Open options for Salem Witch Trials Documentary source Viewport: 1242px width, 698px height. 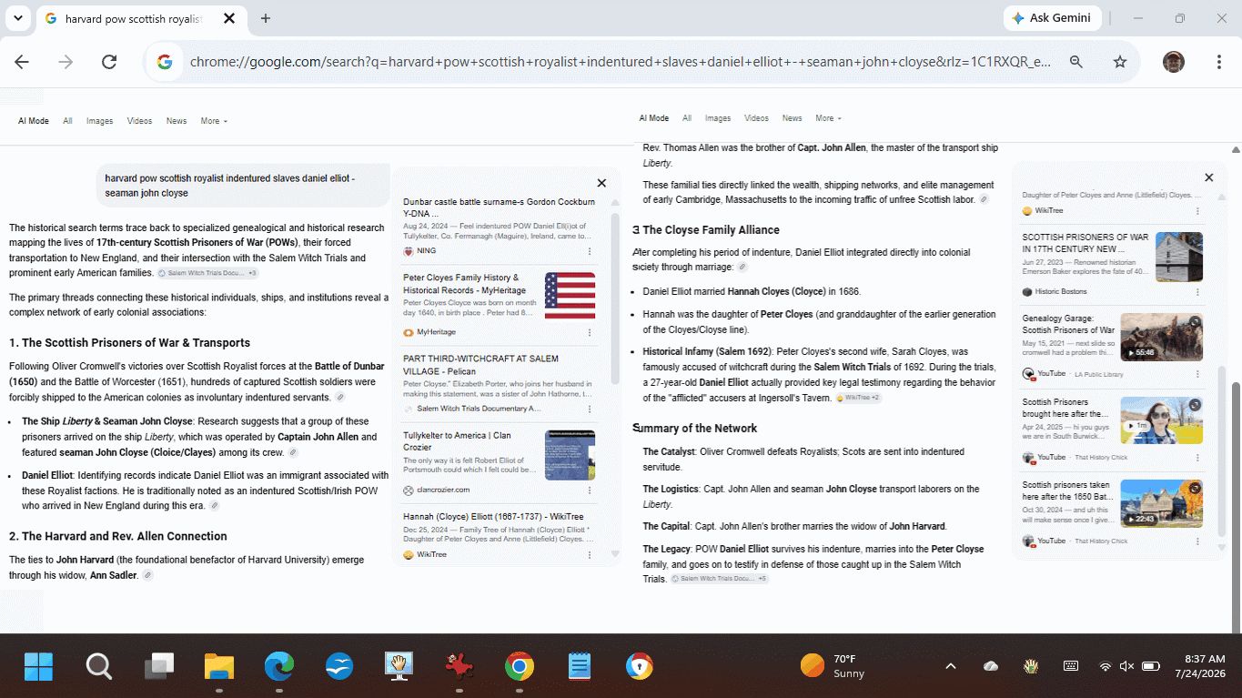[x=590, y=409]
